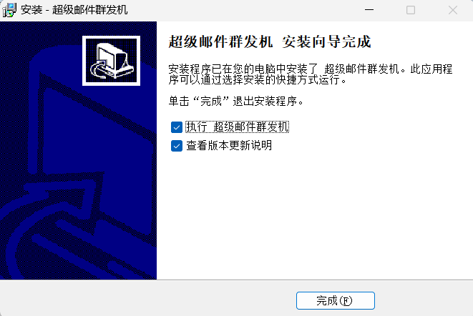
Task: Click the 执行 超级邮件群发机 checkbox label
Action: [x=237, y=127]
